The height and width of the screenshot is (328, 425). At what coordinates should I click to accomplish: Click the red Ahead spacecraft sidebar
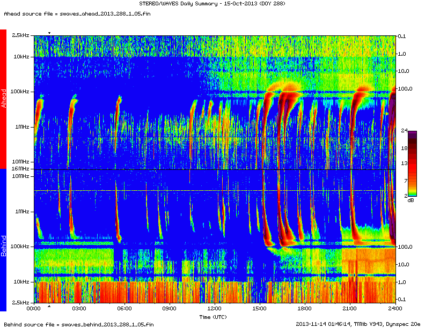[x=3, y=99]
